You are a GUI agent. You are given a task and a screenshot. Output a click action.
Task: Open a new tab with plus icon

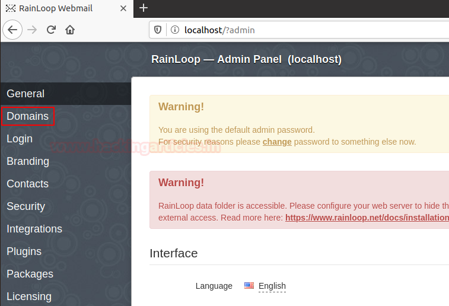(144, 8)
